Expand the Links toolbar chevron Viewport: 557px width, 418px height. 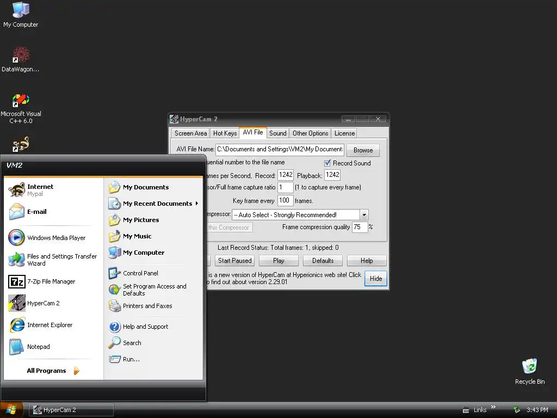(493, 407)
